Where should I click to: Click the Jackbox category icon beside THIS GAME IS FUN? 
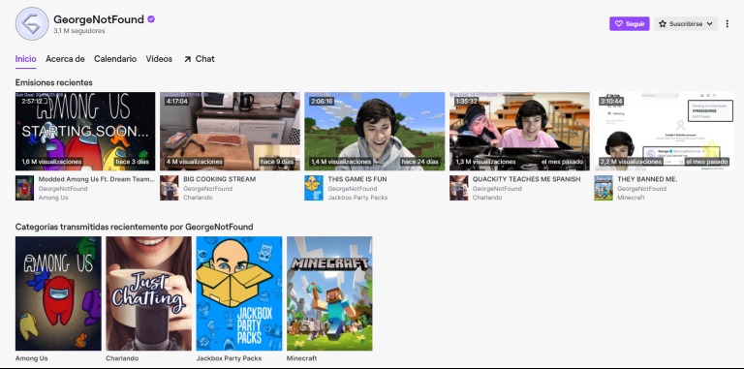[314, 188]
